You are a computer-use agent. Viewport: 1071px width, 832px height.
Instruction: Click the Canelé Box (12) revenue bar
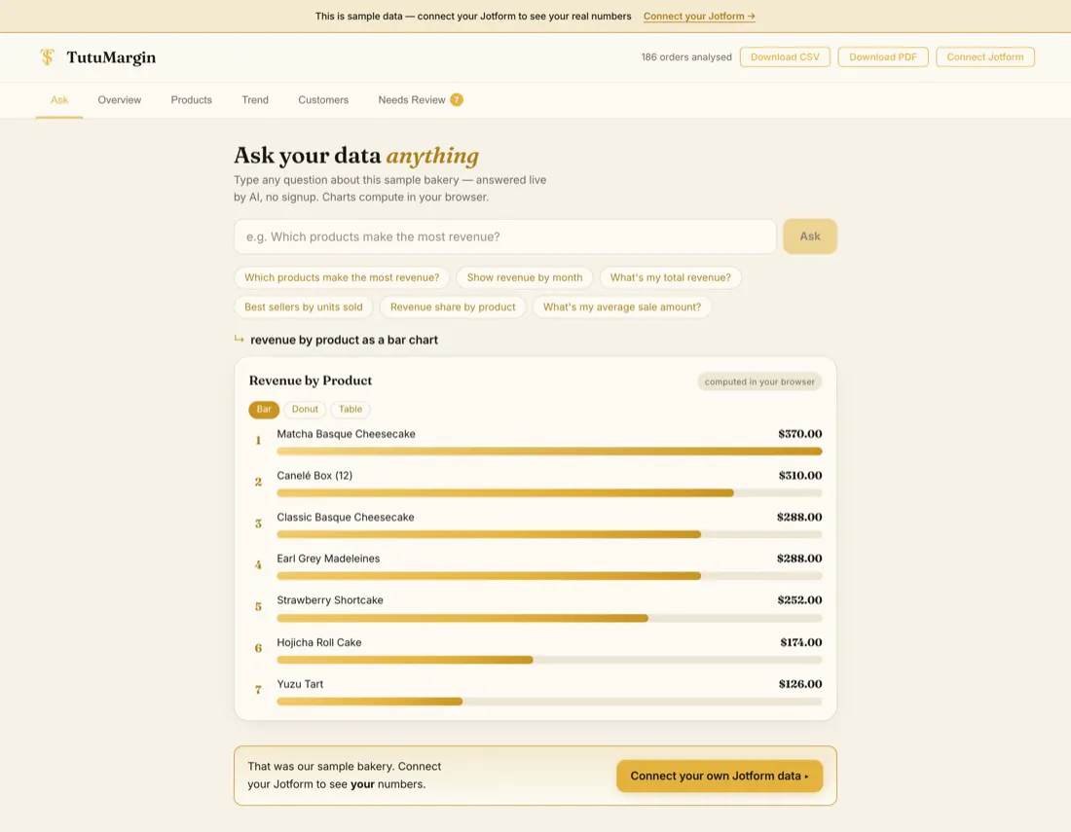(x=504, y=492)
